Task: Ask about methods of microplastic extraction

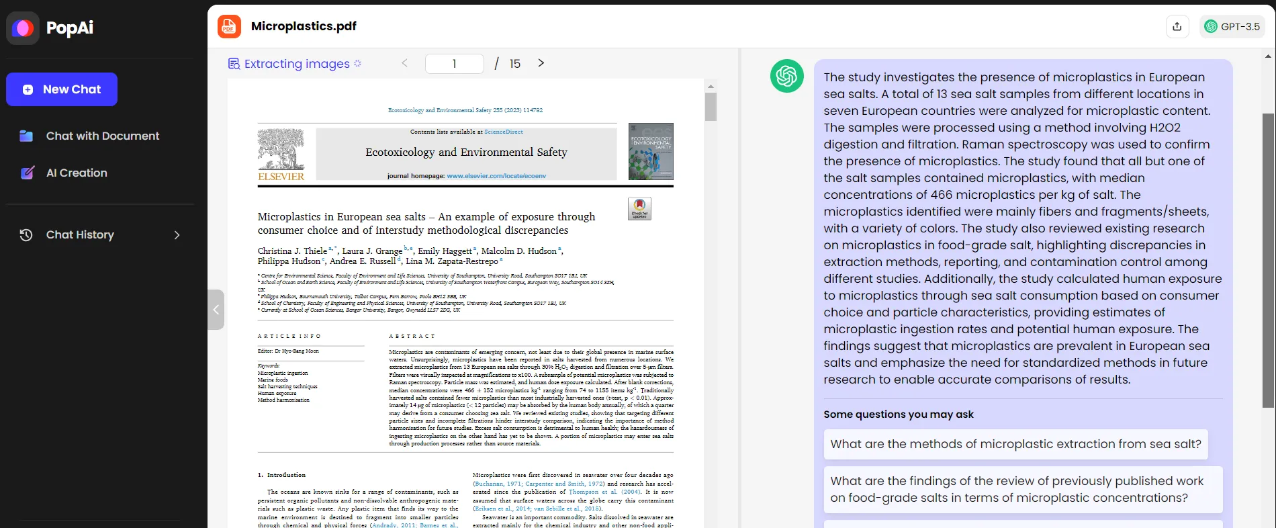Action: click(x=1015, y=444)
